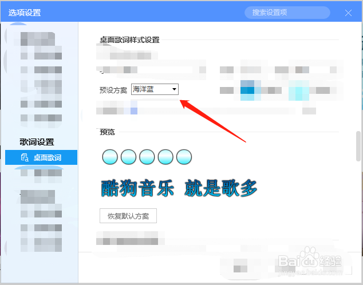This screenshot has height=285, width=363.
Task: Click the 酷狗音乐 就是歌多 lyric preview
Action: (x=179, y=188)
